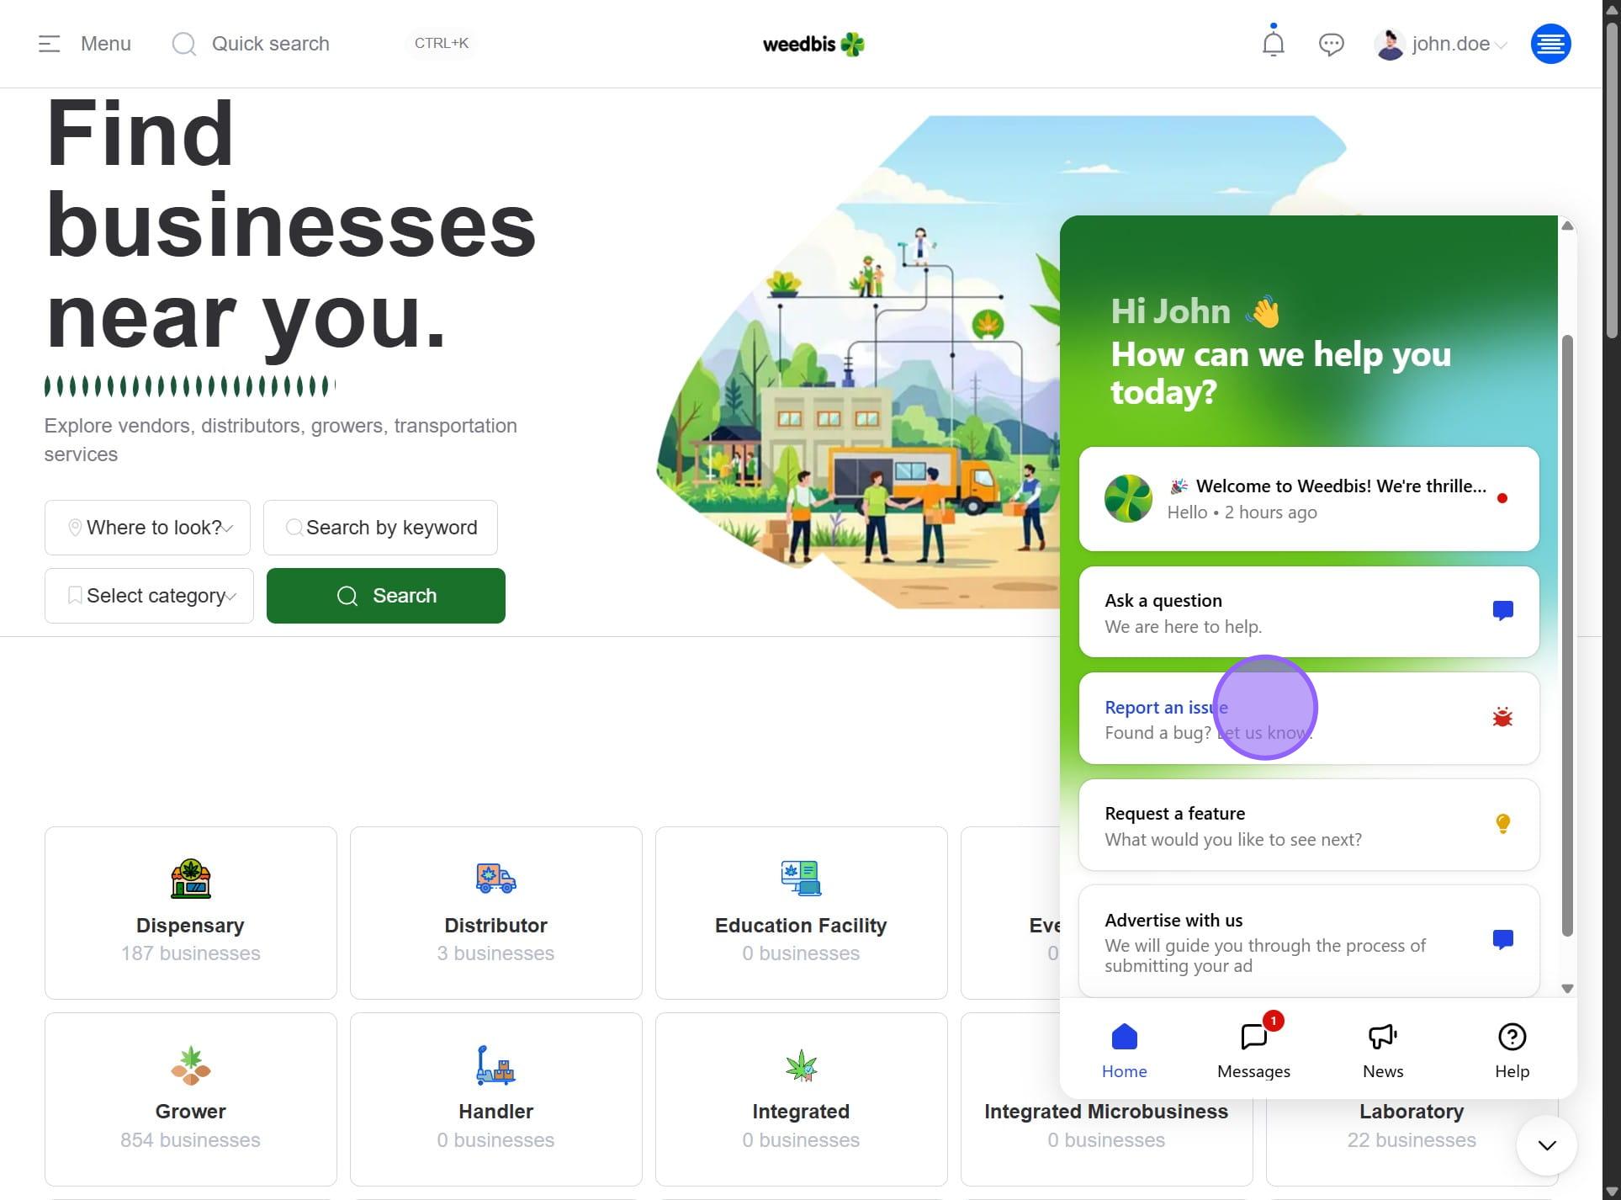Collapse the chat widget with chevron button
Screen dimensions: 1621x1200
click(1546, 1144)
